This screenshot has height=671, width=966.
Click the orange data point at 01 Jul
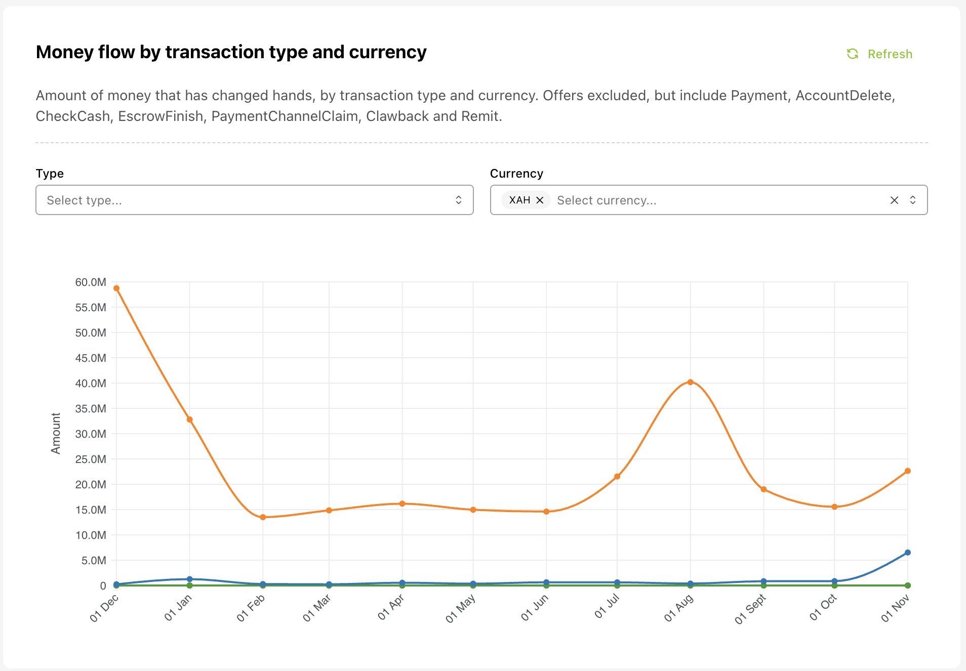[x=618, y=476]
